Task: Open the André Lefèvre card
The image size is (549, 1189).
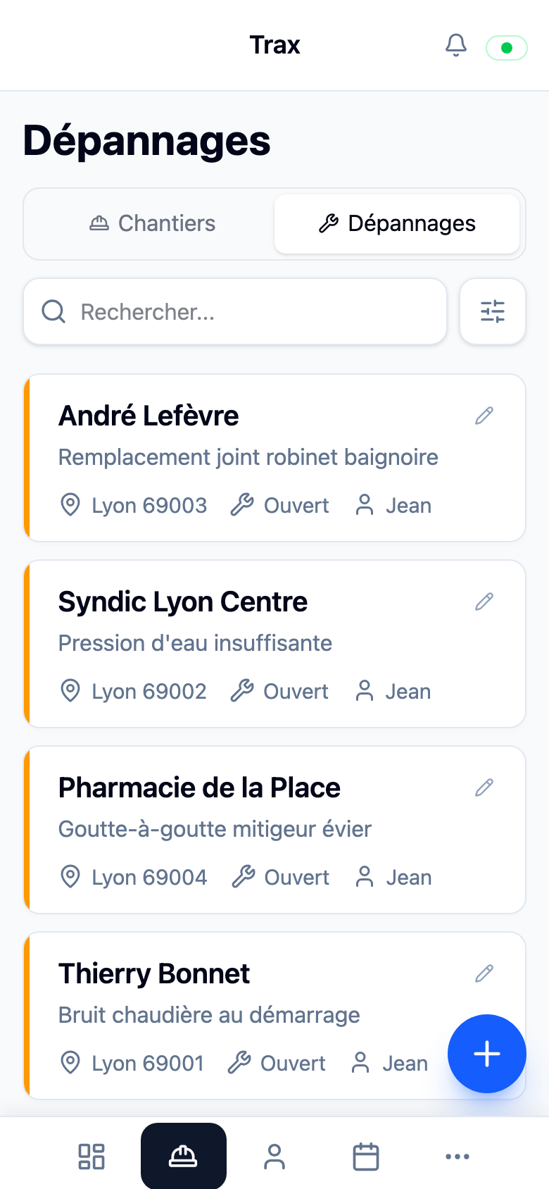Action: pos(274,458)
